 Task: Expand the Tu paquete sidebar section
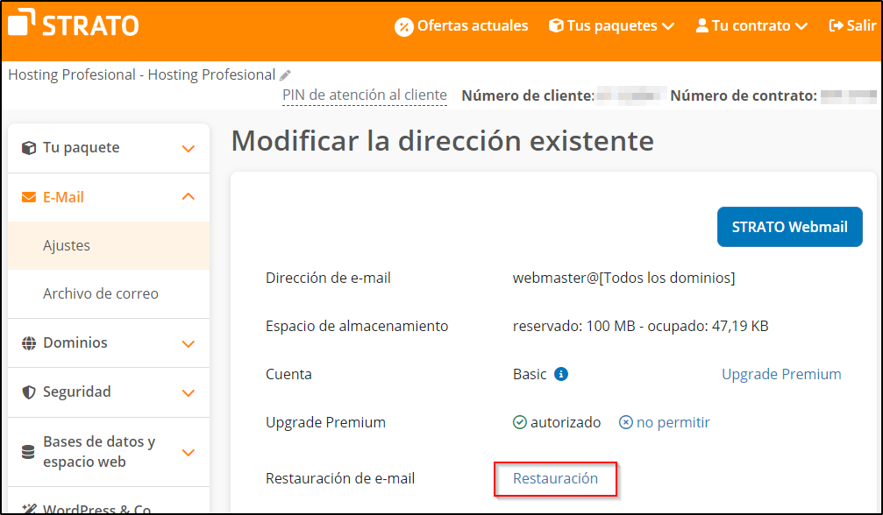click(x=188, y=148)
